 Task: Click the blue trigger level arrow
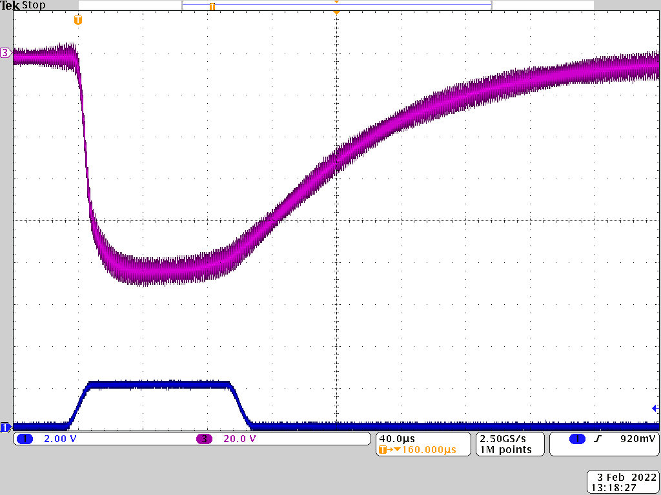click(x=655, y=408)
